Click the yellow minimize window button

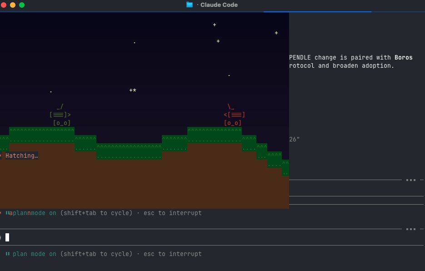[12, 5]
